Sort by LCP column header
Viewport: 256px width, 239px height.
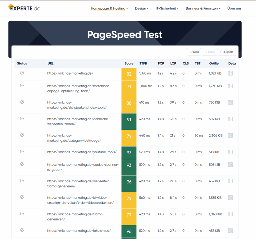[173, 63]
